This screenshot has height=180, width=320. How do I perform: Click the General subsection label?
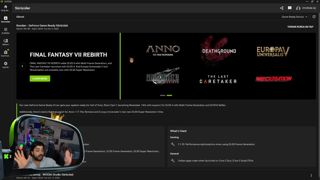pos(174,153)
